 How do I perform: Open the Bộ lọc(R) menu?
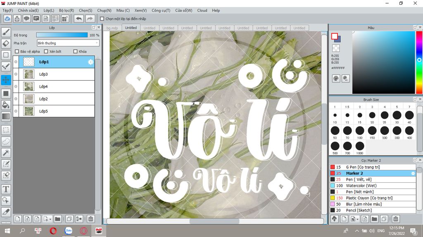point(67,10)
